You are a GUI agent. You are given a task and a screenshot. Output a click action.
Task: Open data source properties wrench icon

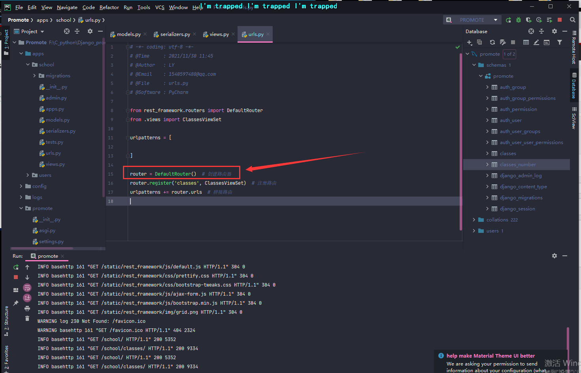coord(503,42)
